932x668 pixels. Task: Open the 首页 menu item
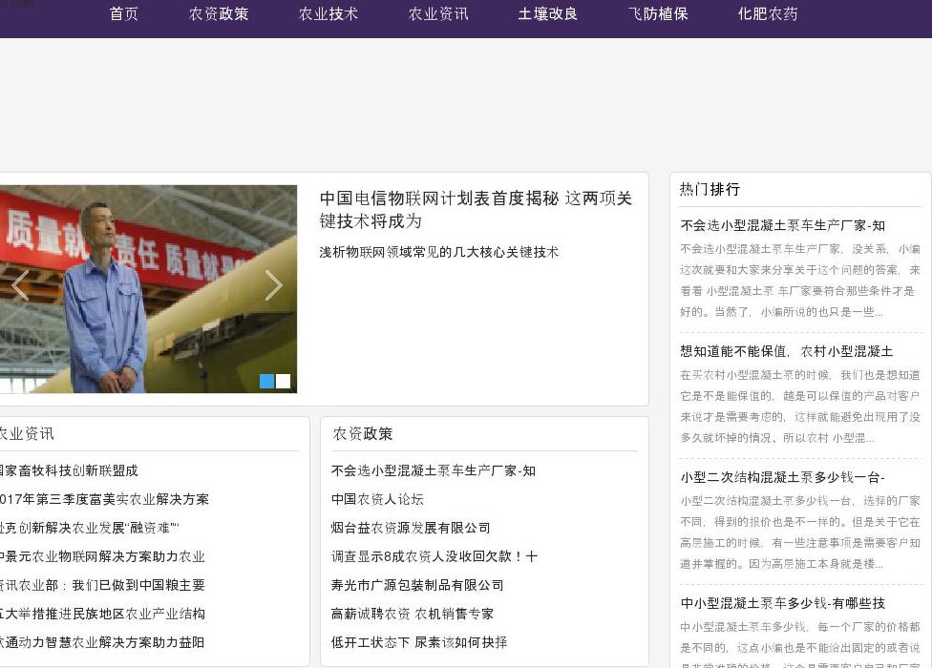tap(123, 13)
